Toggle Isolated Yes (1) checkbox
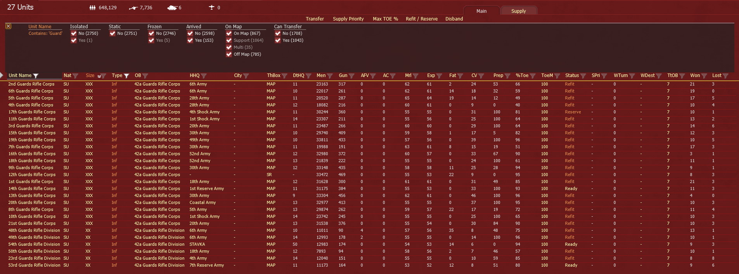The width and height of the screenshot is (739, 274). (x=74, y=40)
